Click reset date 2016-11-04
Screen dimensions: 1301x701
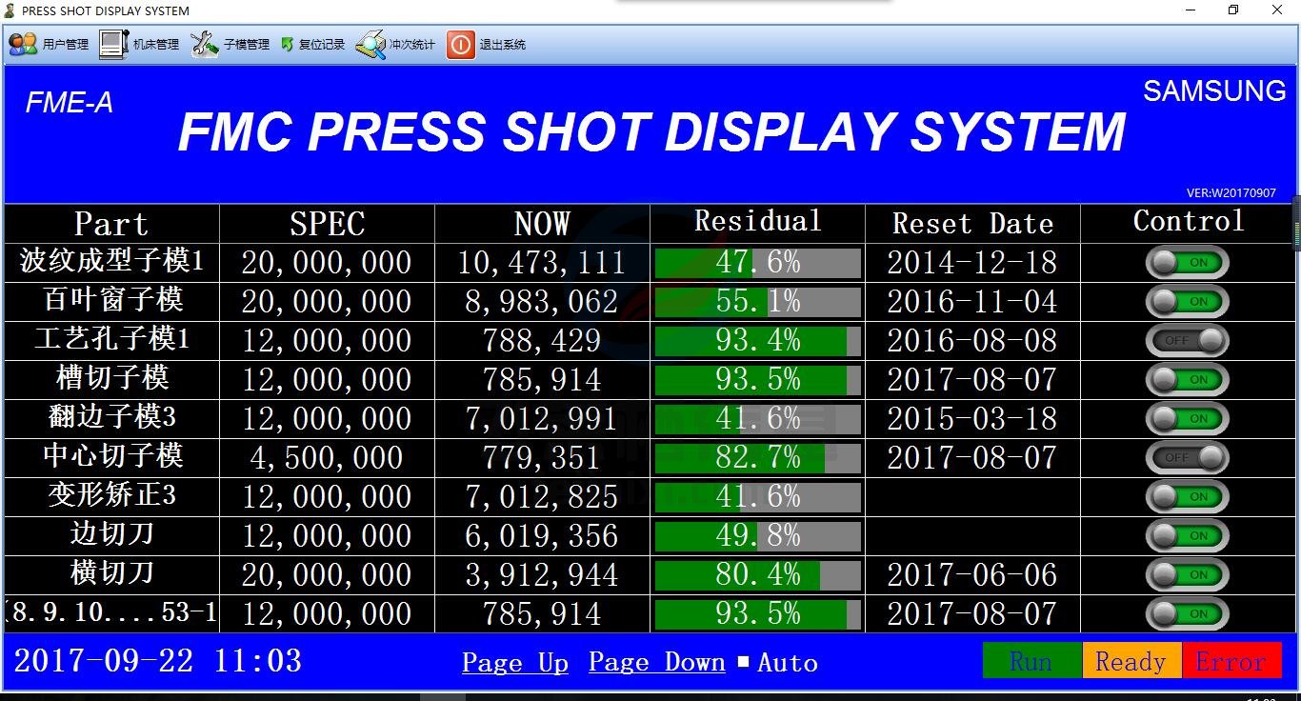[x=972, y=302]
